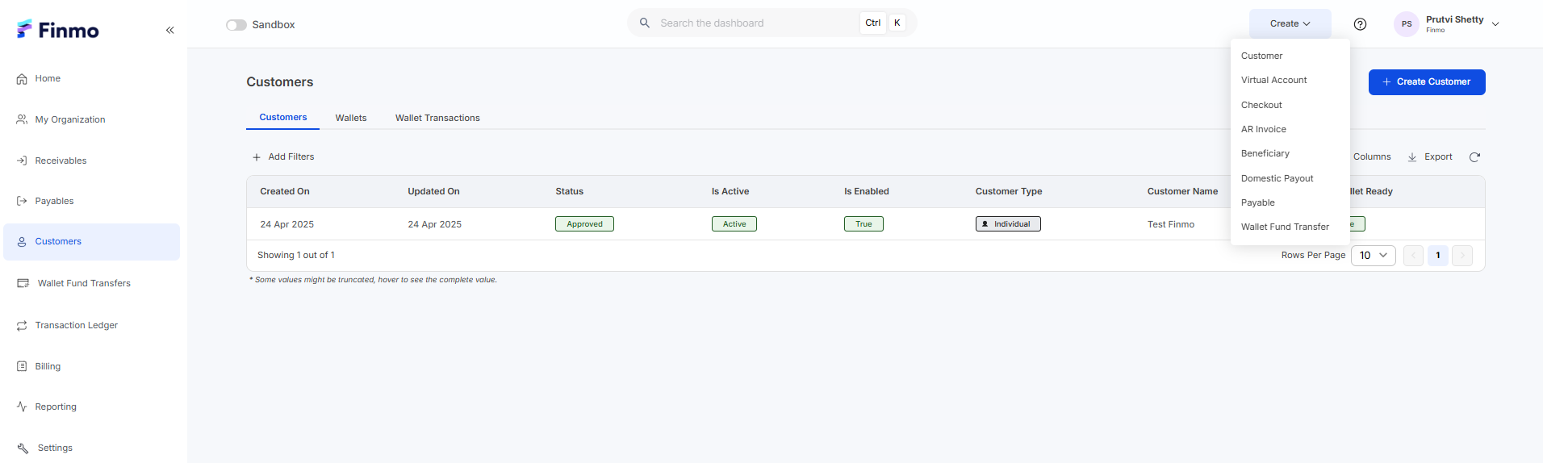Click the Reporting pulse icon
Viewport: 1543px width, 463px height.
coord(22,407)
